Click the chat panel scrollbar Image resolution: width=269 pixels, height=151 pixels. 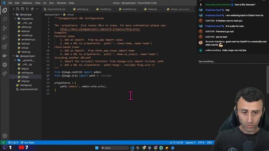[x=268, y=80]
